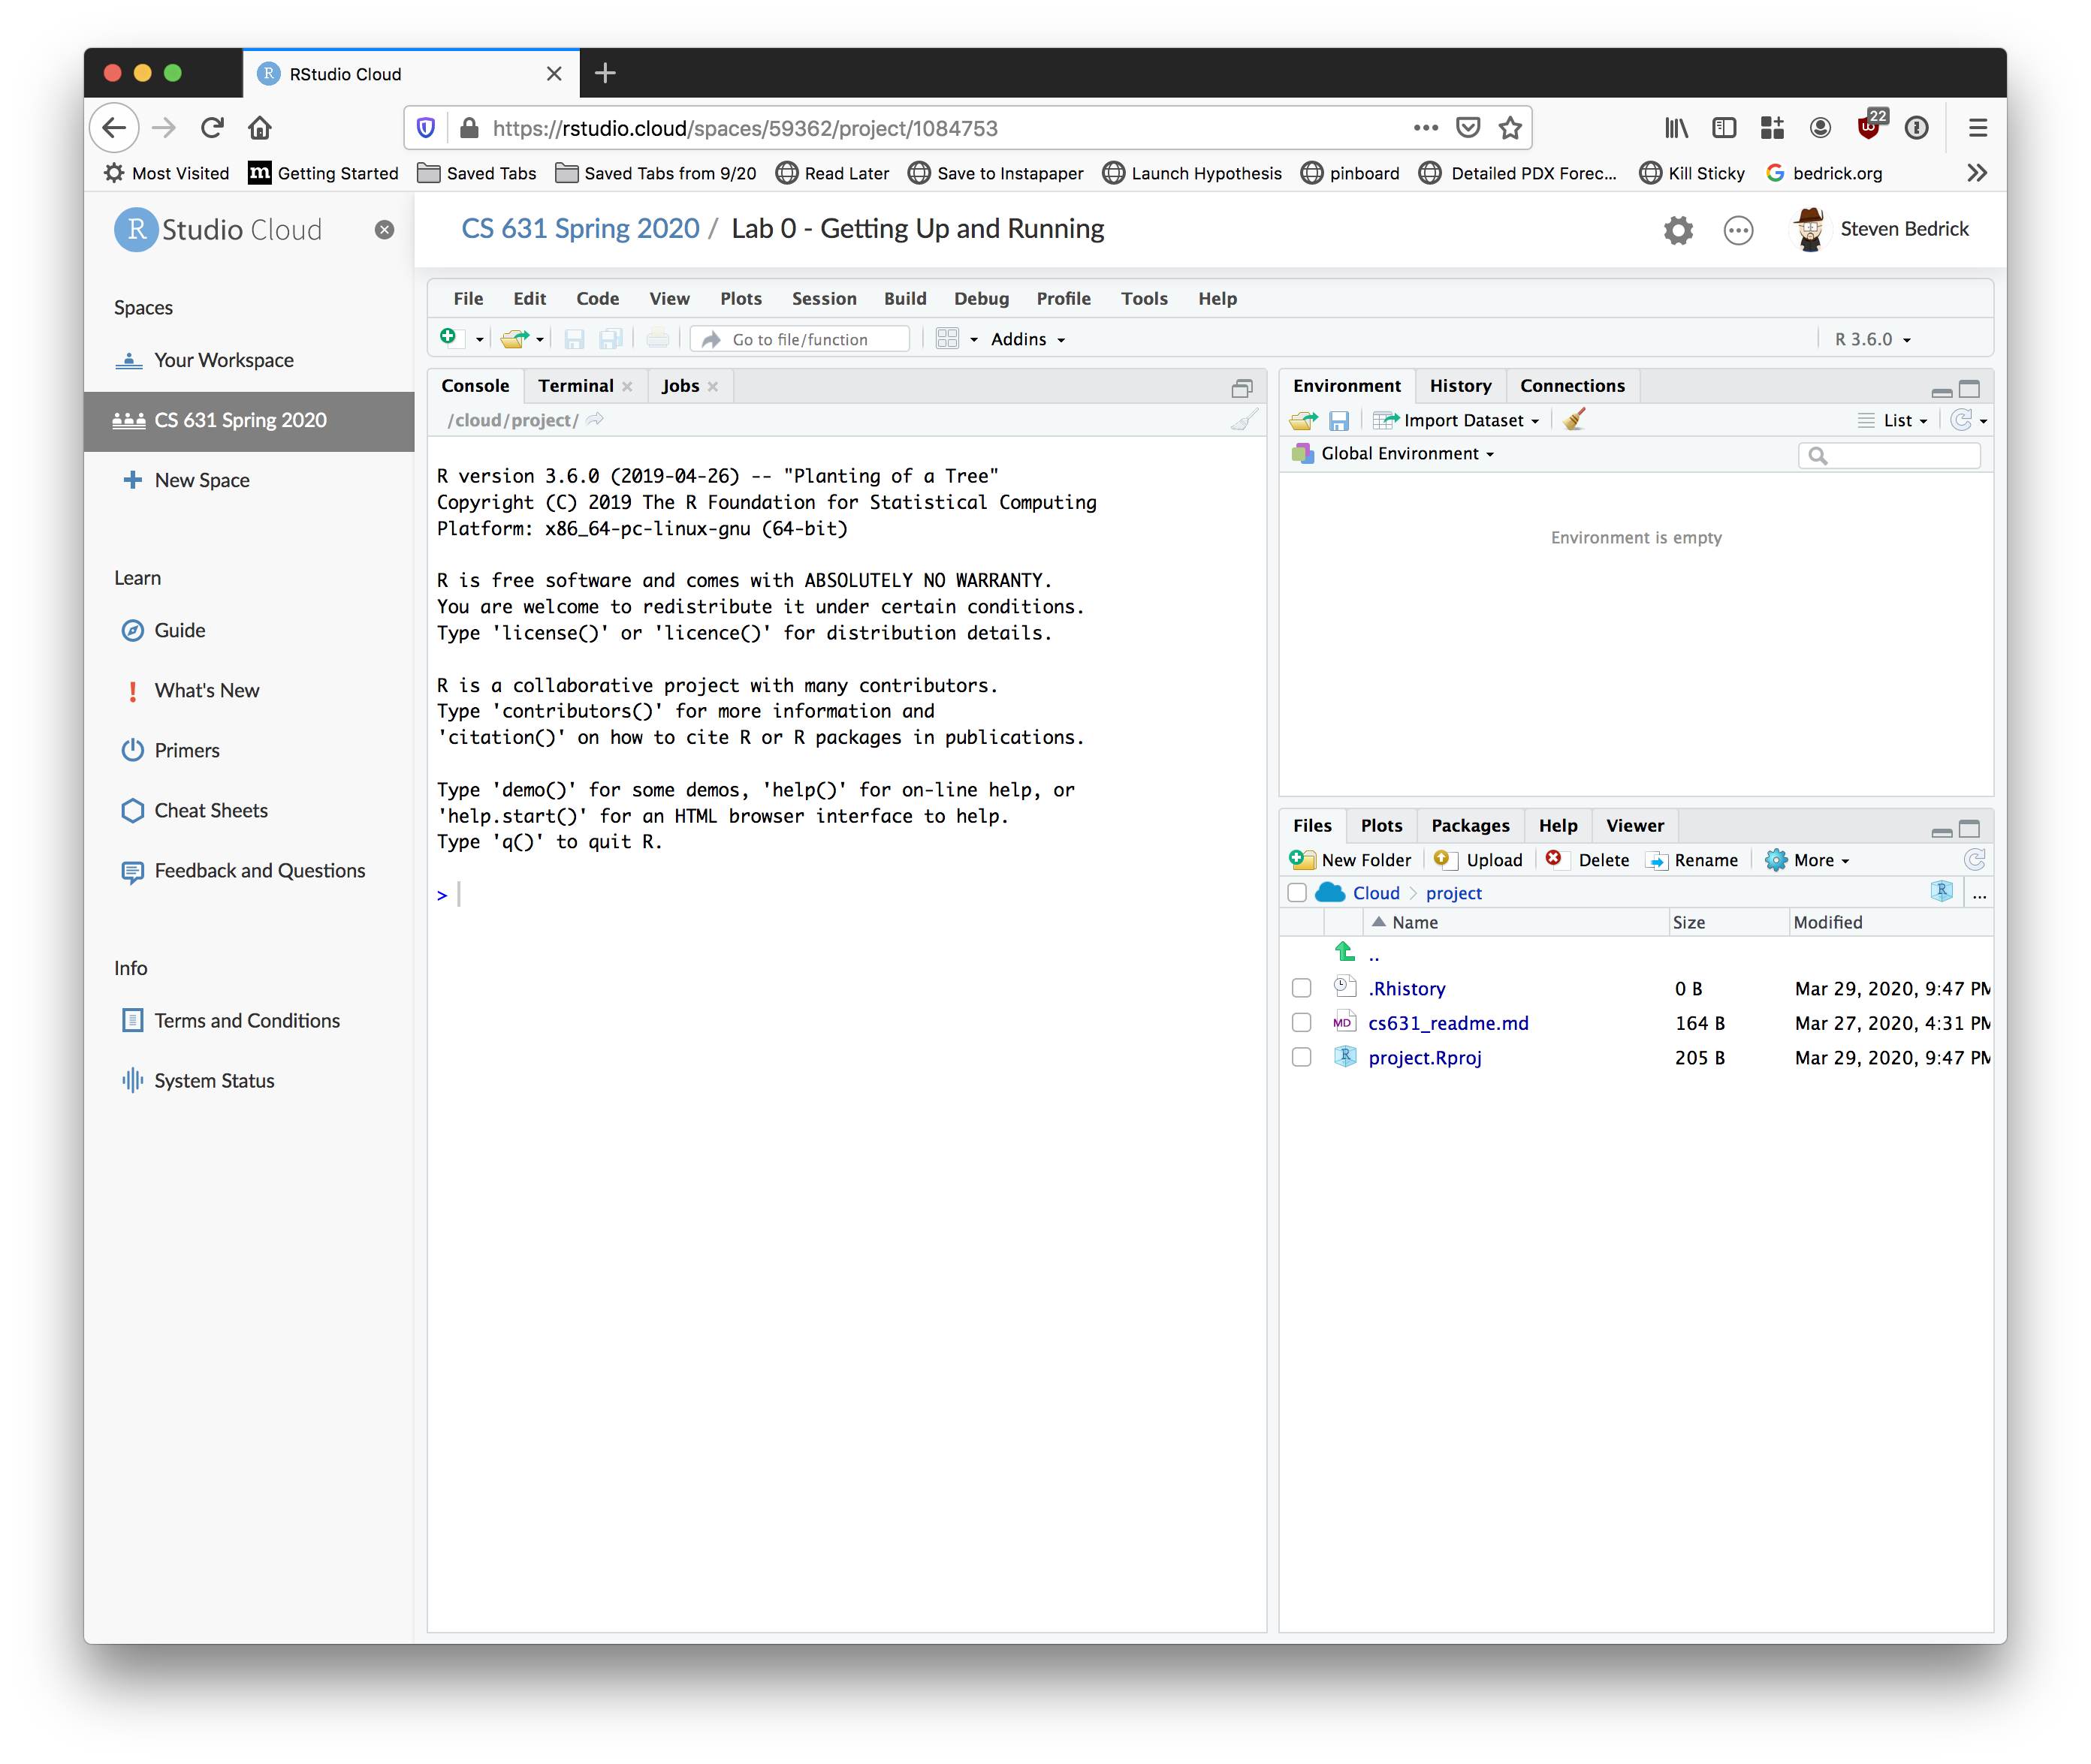
Task: Open the Import Dataset dropdown
Action: 1462,421
